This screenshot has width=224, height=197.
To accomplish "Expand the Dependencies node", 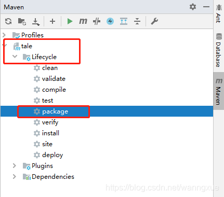I will click(15, 177).
